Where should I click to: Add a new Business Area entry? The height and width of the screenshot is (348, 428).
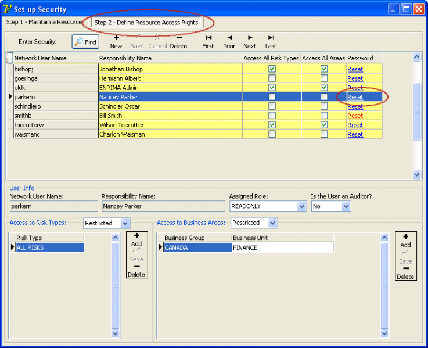[x=405, y=241]
